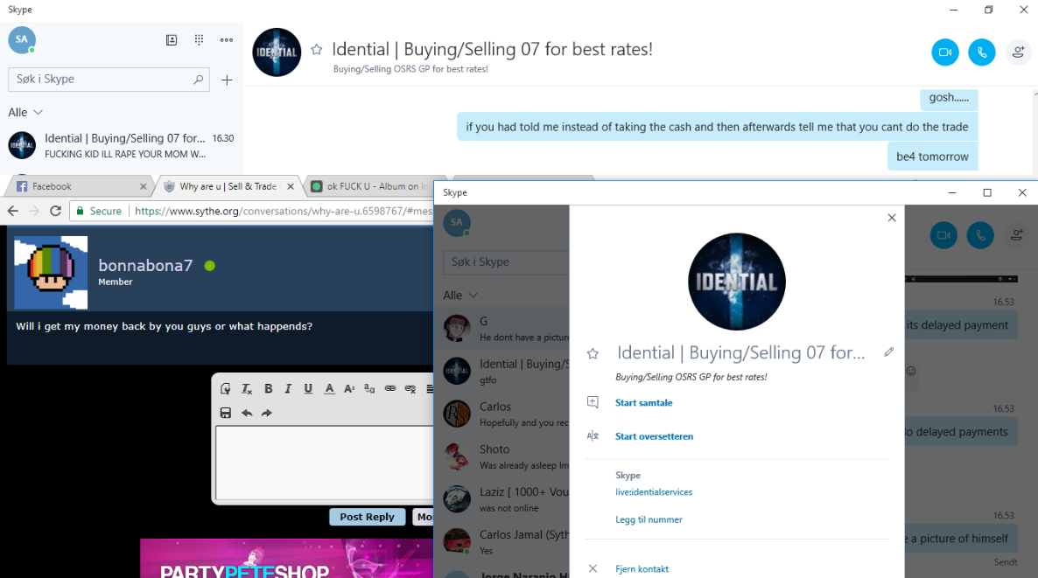Viewport: 1038px width, 578px height.
Task: Toggle bold in reply editor
Action: pyautogui.click(x=268, y=389)
